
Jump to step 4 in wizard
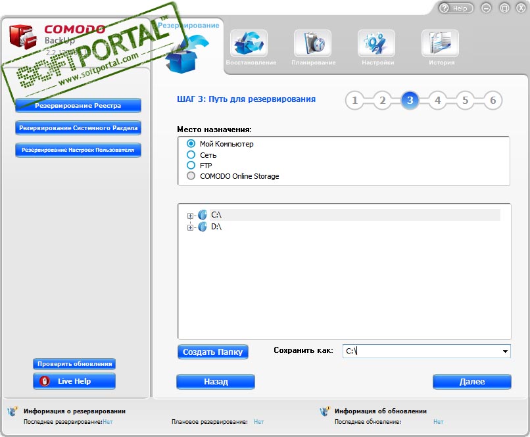click(438, 101)
